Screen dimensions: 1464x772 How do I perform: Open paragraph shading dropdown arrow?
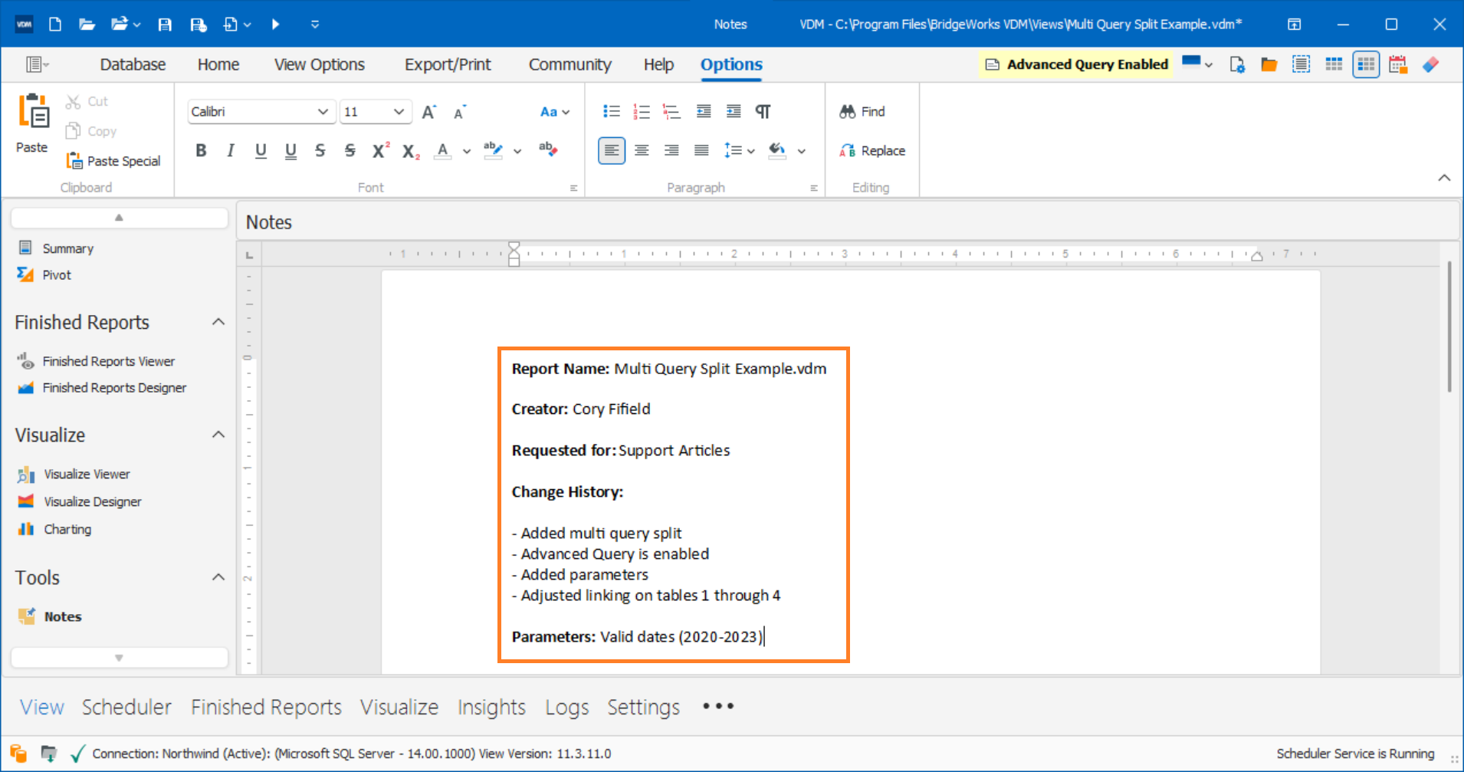click(802, 151)
